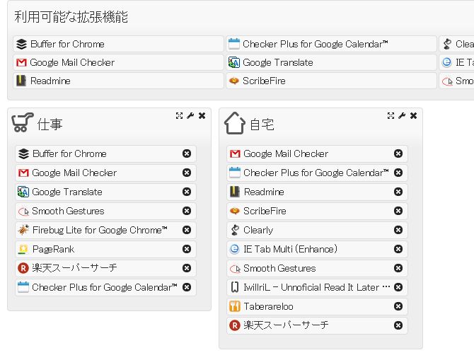This screenshot has width=474, height=360.
Task: Click the 自宅 group title
Action: click(x=262, y=124)
